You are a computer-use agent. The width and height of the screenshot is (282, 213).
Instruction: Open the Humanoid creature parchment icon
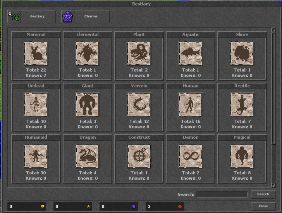[x=36, y=156]
